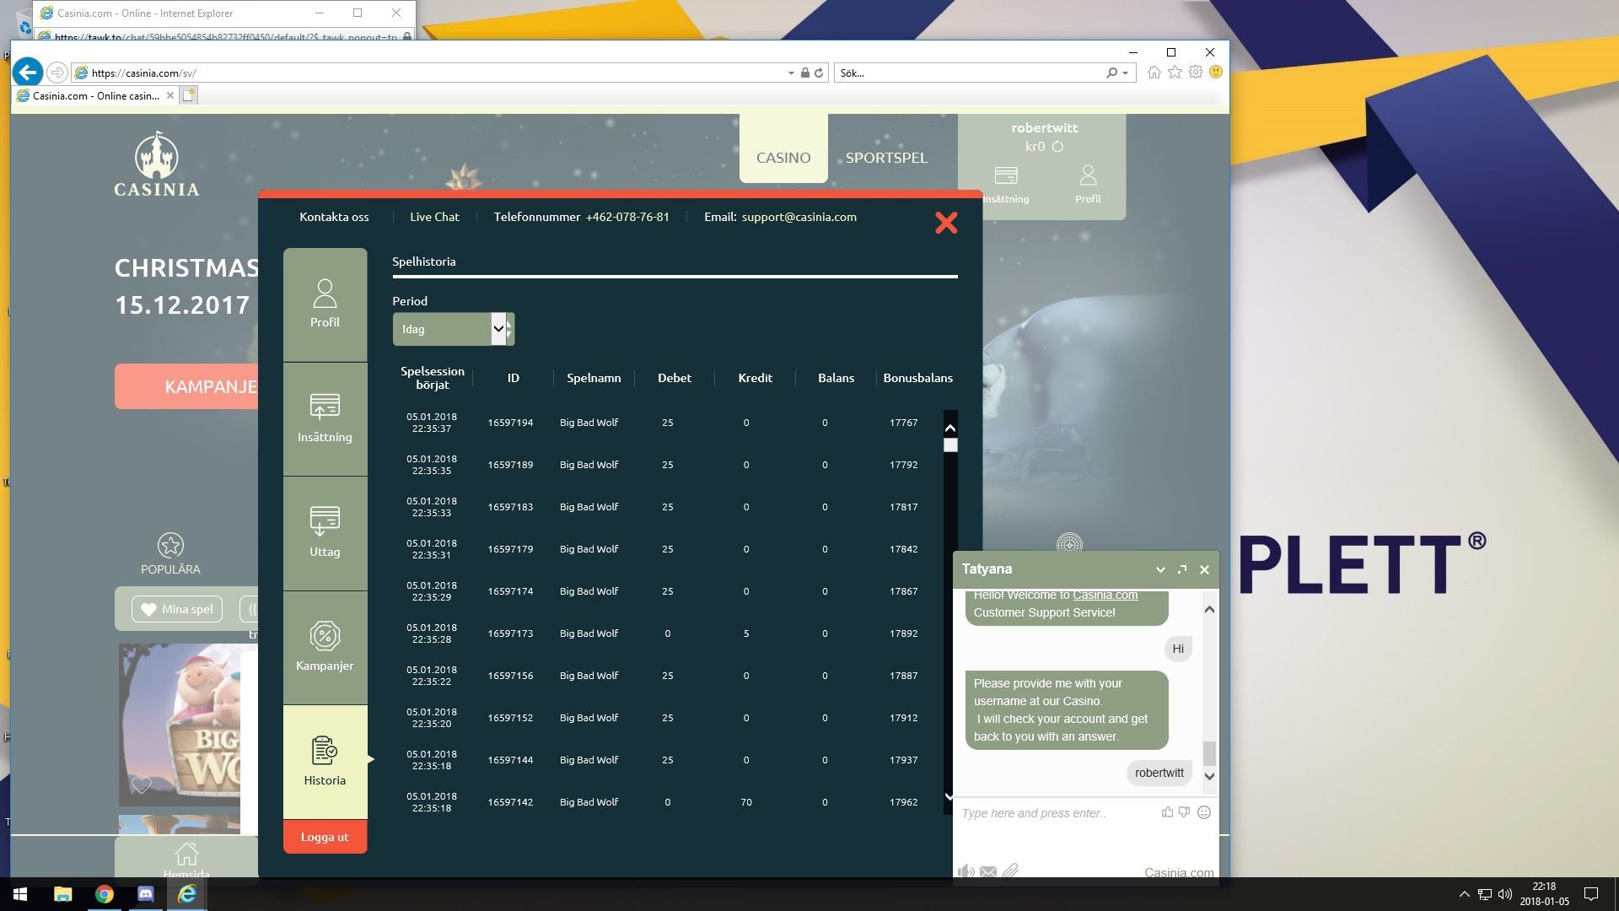Viewport: 1619px width, 911px height.
Task: Click support@casinia.com email link
Action: pos(799,217)
